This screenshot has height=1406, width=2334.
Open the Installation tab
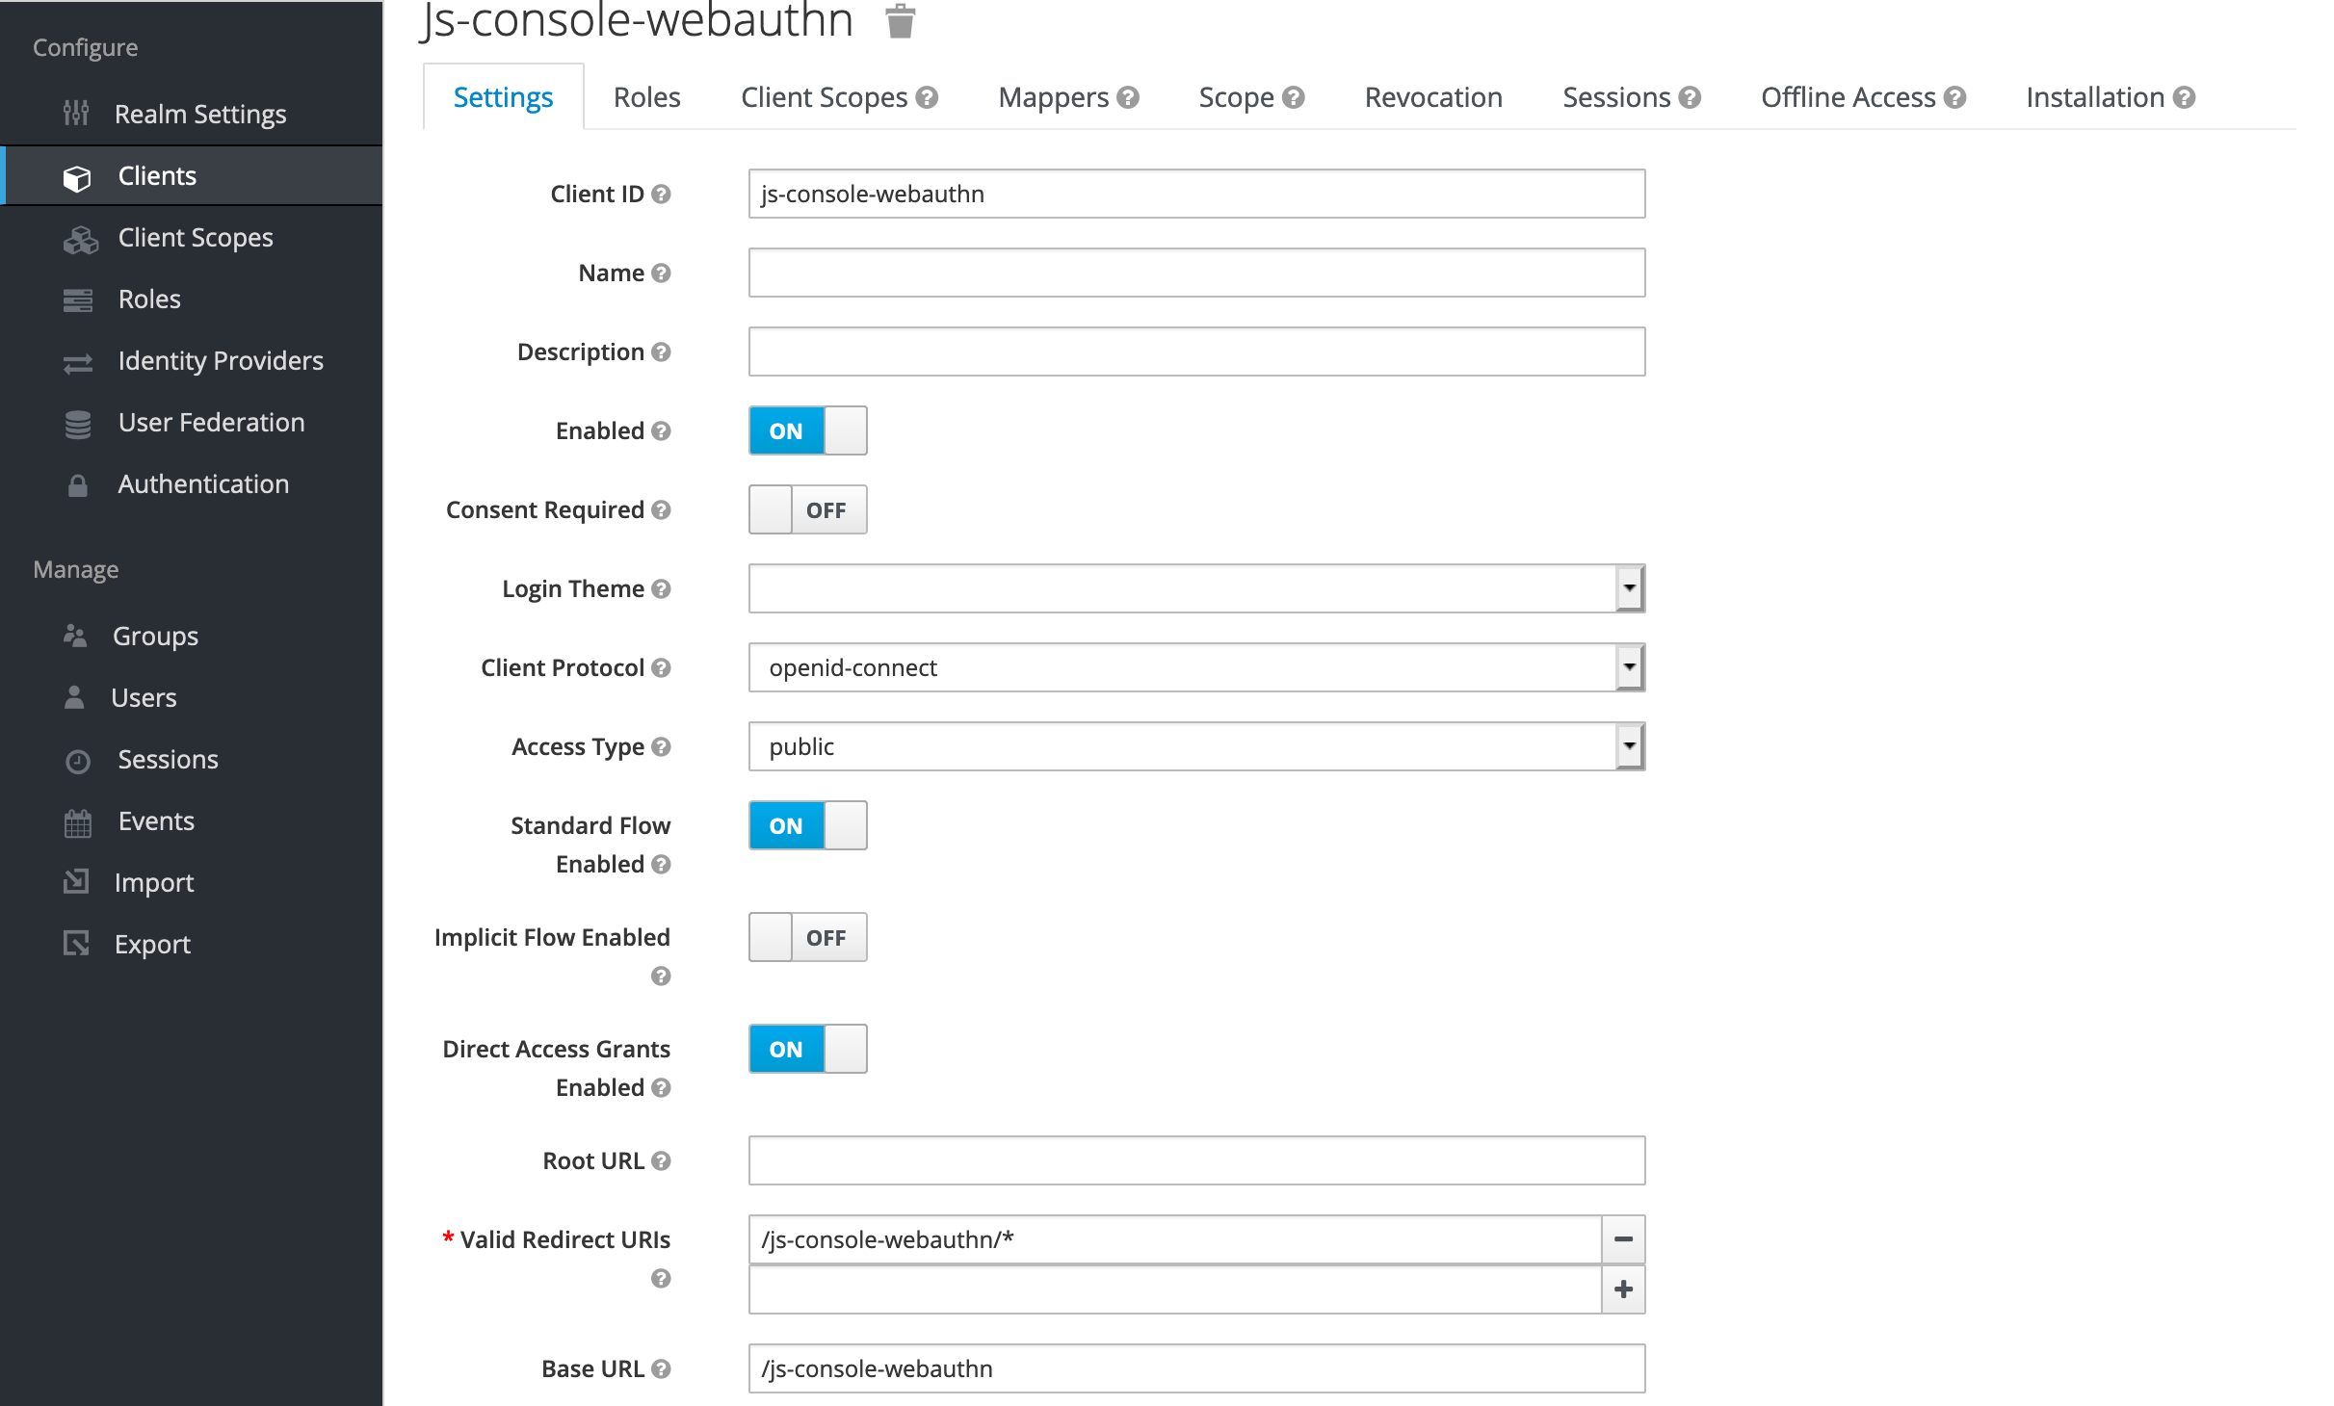2097,96
